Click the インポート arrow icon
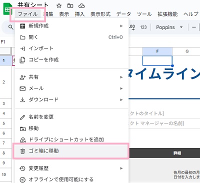 pyautogui.click(x=22, y=48)
